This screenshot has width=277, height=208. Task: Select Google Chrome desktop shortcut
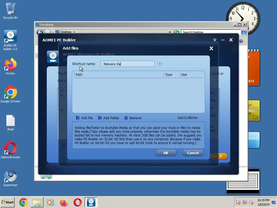pyautogui.click(x=10, y=94)
